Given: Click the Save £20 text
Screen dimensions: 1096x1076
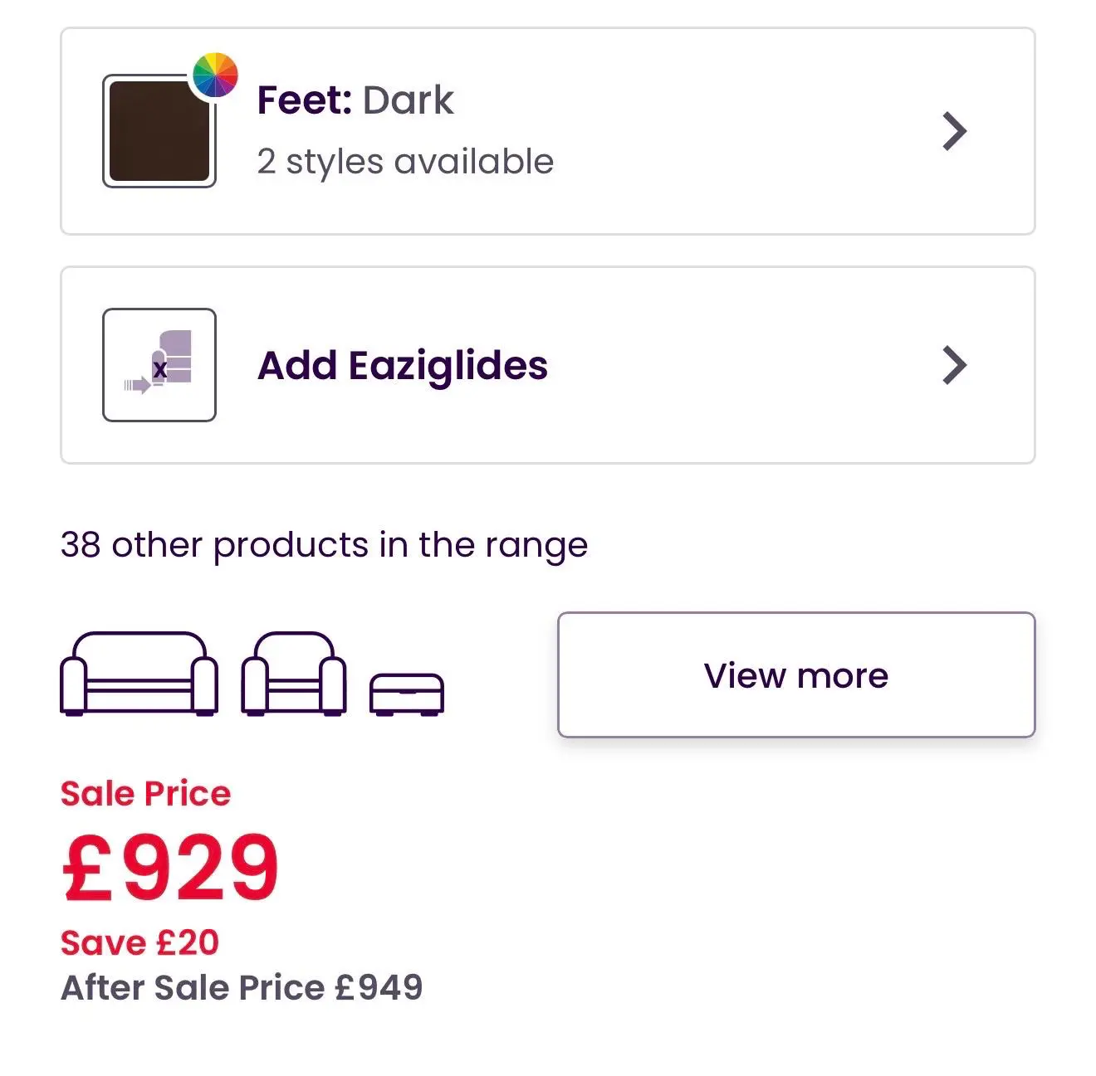Looking at the screenshot, I should [x=139, y=943].
